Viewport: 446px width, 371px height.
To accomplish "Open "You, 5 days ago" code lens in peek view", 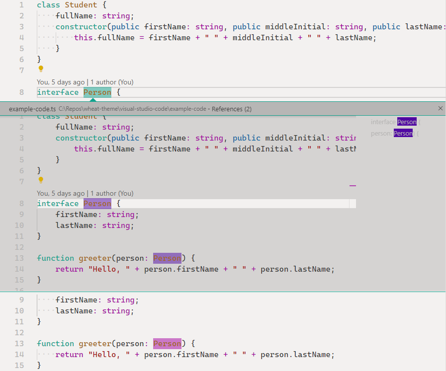I will click(61, 194).
